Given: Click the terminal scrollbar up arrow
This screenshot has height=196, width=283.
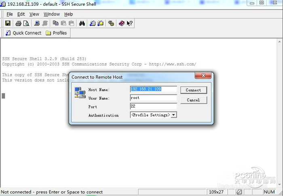Looking at the screenshot, I should pyautogui.click(x=280, y=42).
